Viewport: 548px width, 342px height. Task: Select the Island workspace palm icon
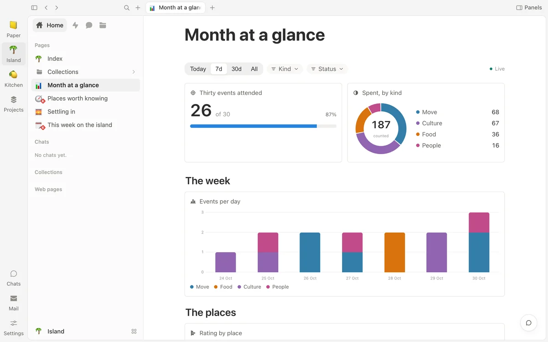point(14,50)
